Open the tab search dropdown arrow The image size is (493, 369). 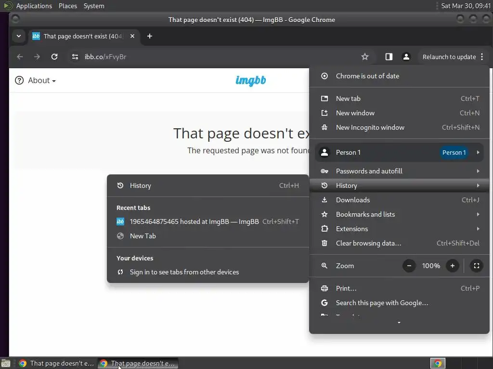point(19,36)
